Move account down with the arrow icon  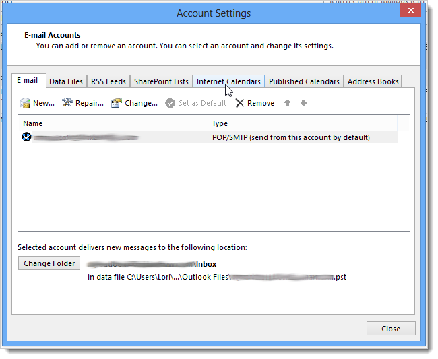tap(303, 103)
